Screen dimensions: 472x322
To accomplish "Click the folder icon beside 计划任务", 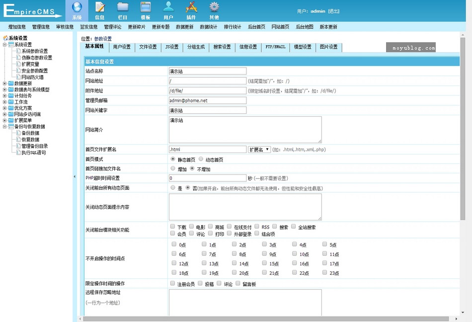I will [x=11, y=96].
